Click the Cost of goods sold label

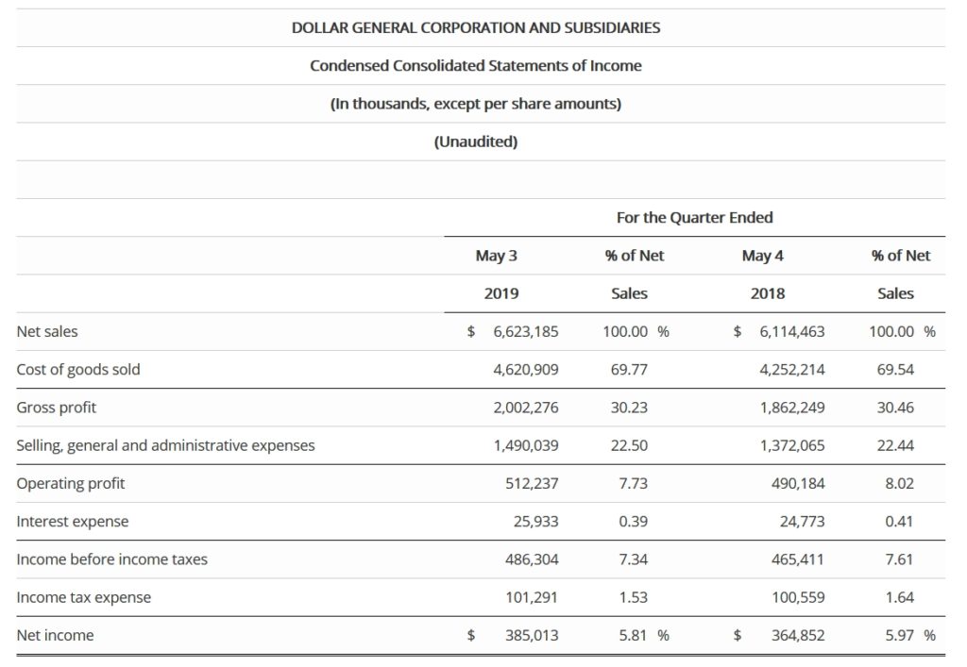tap(78, 370)
